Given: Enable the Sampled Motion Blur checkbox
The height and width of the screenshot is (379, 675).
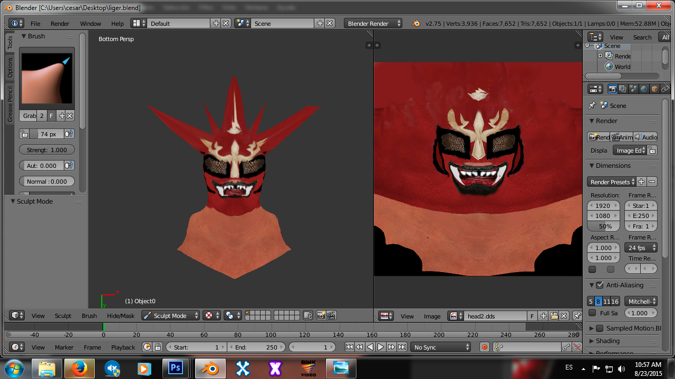Looking at the screenshot, I should point(600,328).
